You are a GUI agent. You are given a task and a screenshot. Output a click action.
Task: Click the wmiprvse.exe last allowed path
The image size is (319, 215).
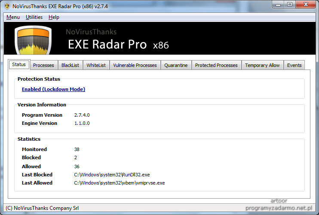tap(120, 183)
